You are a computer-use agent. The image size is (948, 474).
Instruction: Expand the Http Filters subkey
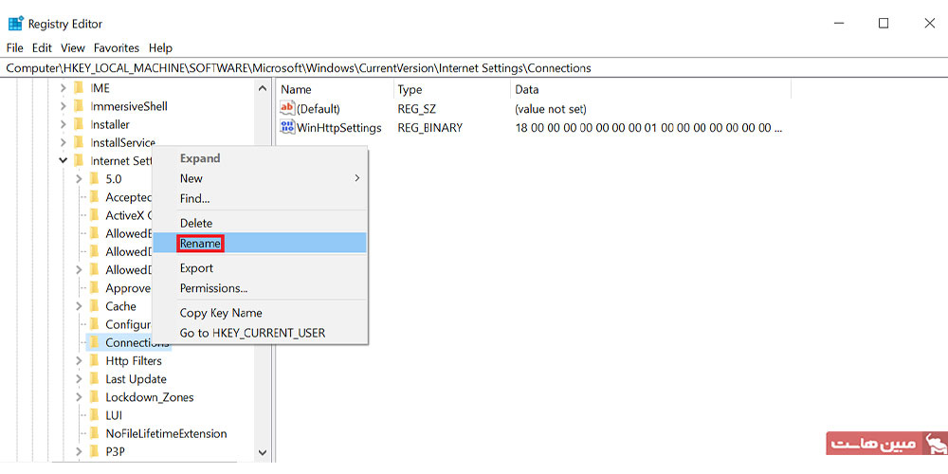(79, 361)
